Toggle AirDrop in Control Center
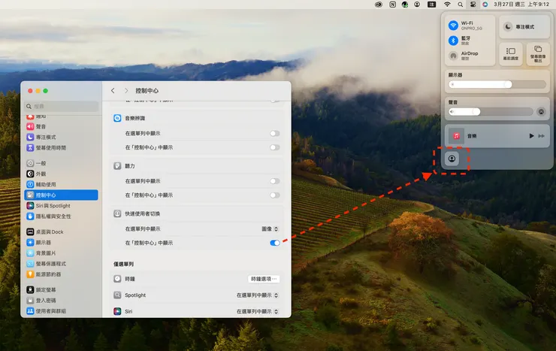The height and width of the screenshot is (351, 556). pyautogui.click(x=453, y=56)
